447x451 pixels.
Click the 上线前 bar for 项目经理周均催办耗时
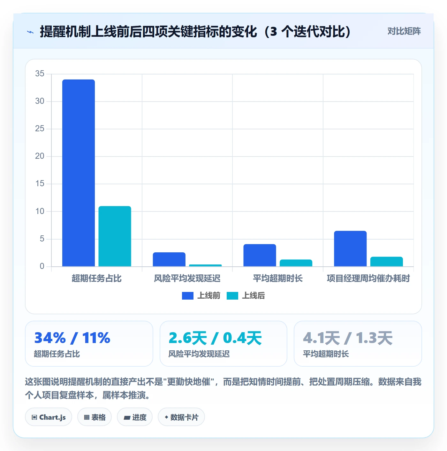coord(350,248)
